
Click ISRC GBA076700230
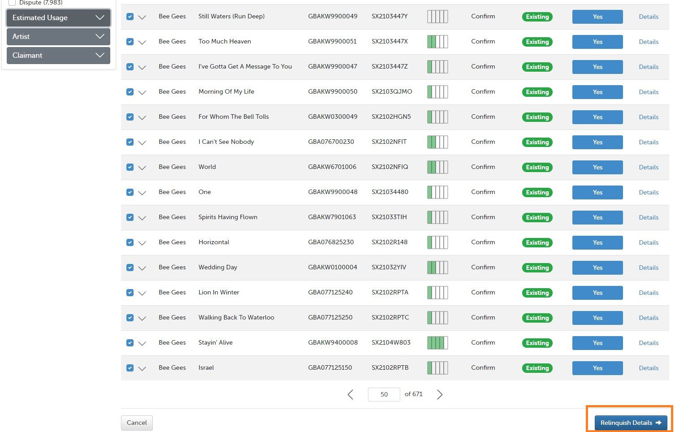point(331,142)
